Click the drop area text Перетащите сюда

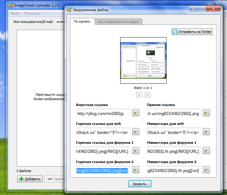click(x=49, y=97)
